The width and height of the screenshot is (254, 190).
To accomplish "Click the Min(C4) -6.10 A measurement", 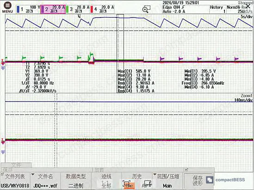I will (x=199, y=87).
